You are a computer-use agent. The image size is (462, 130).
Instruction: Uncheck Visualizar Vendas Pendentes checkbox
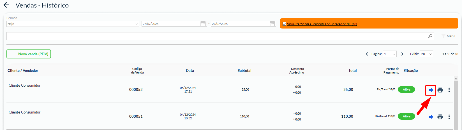coord(284,24)
